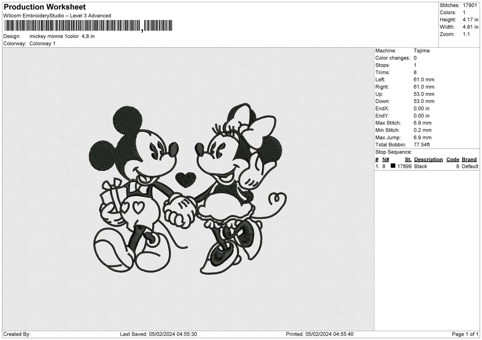Image resolution: width=482 pixels, height=340 pixels.
Task: Click the Width value 4.81 in
Action: coord(470,27)
